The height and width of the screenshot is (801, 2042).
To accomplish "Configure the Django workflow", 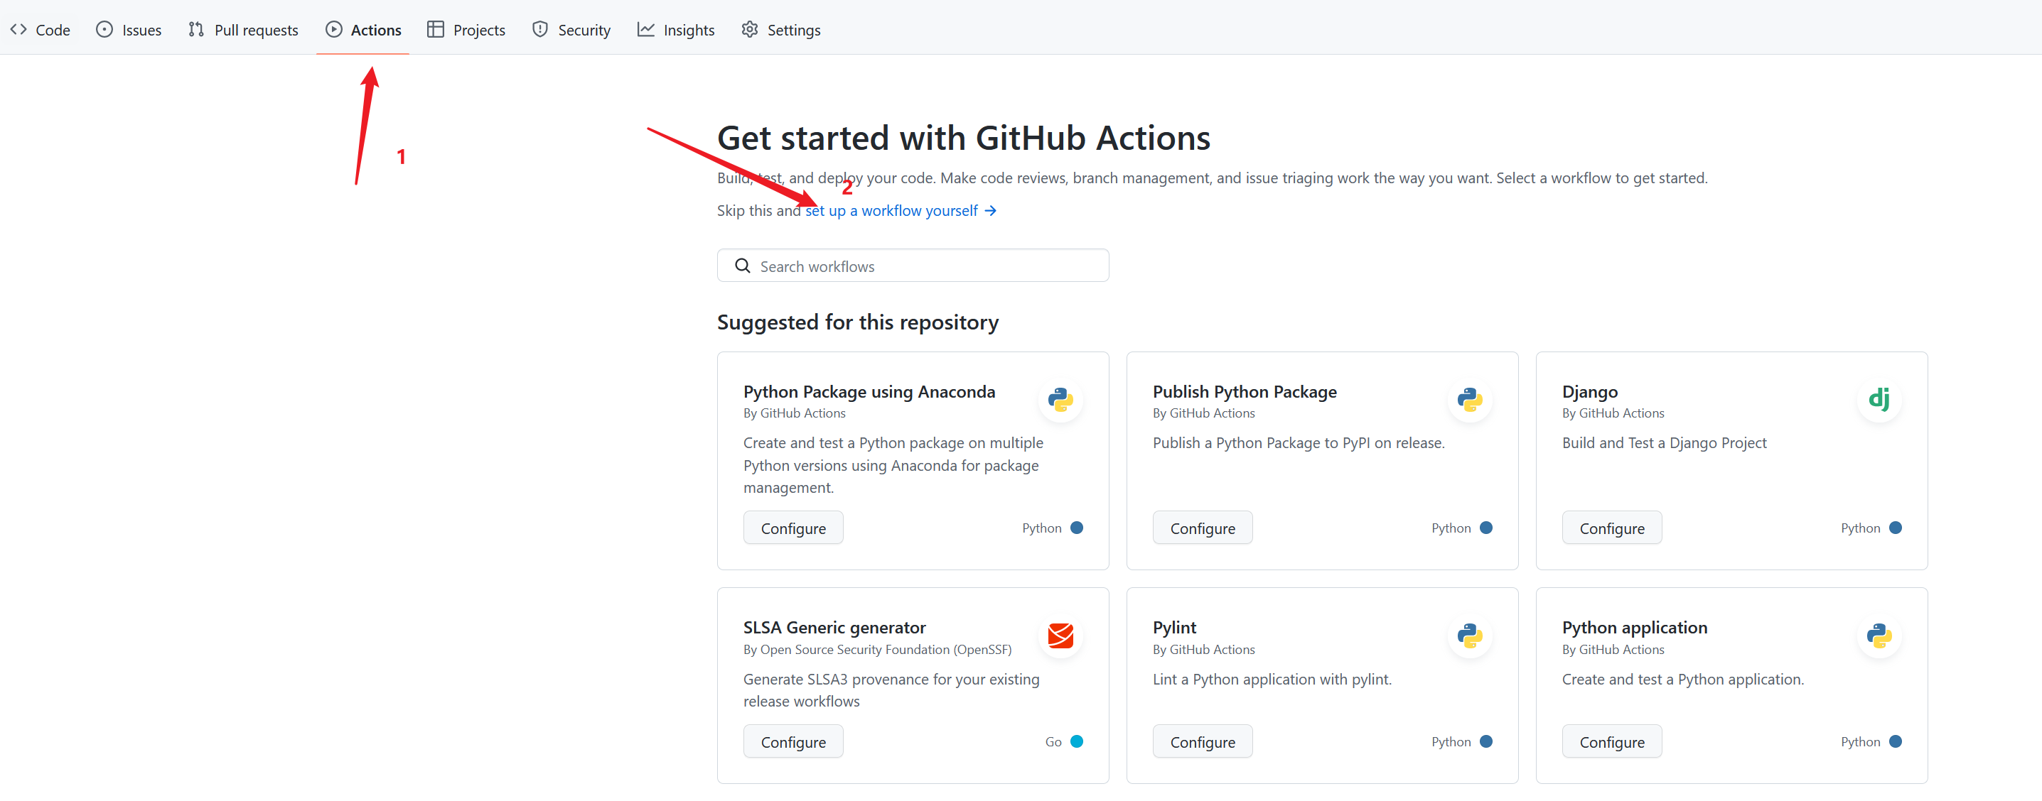I will click(1611, 528).
